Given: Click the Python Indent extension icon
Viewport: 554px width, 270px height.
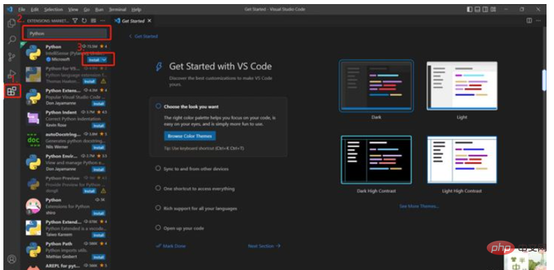Looking at the screenshot, I should 33,119.
